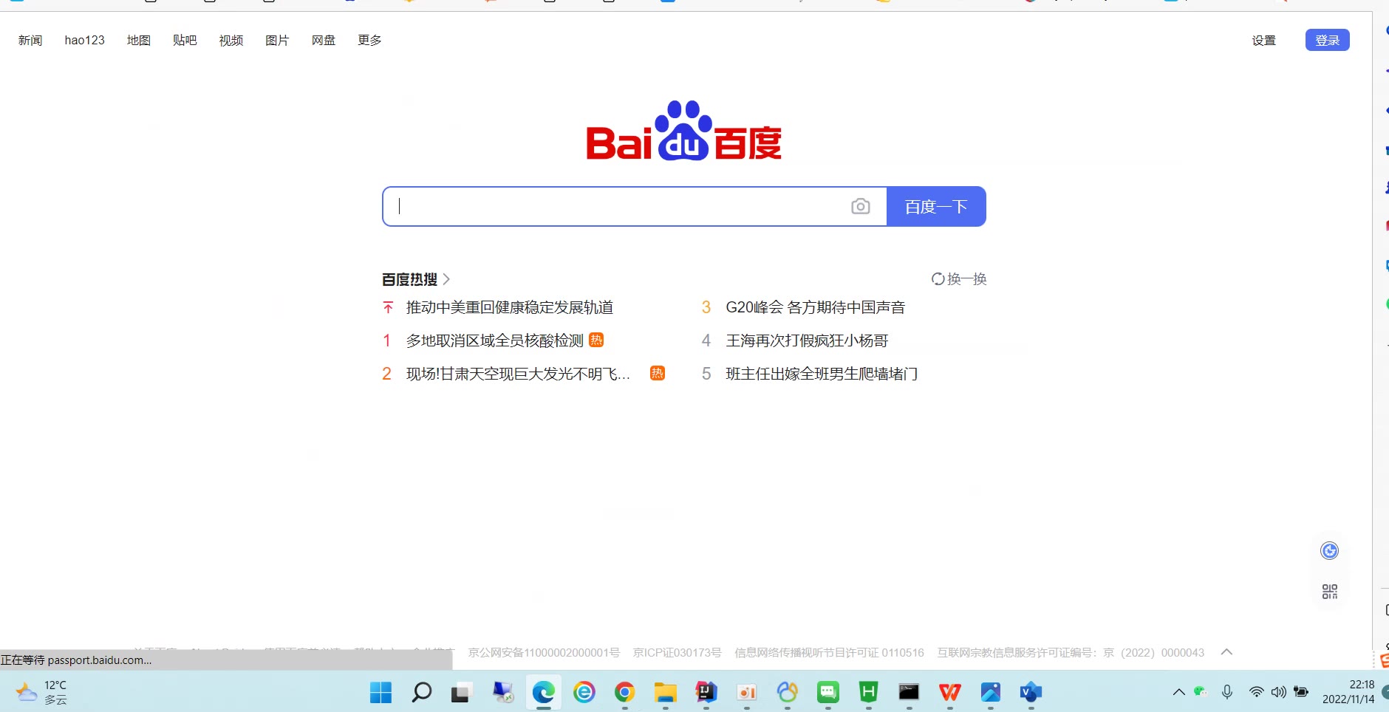Open the IntelliJ IDEA taskbar icon

coord(706,692)
